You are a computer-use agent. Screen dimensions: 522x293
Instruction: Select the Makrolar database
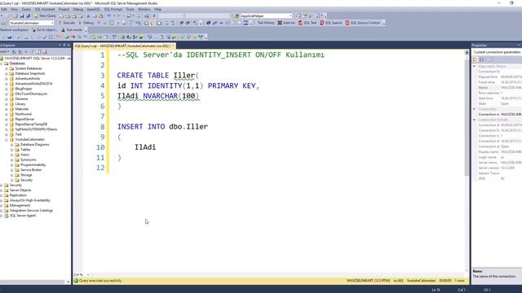22,109
